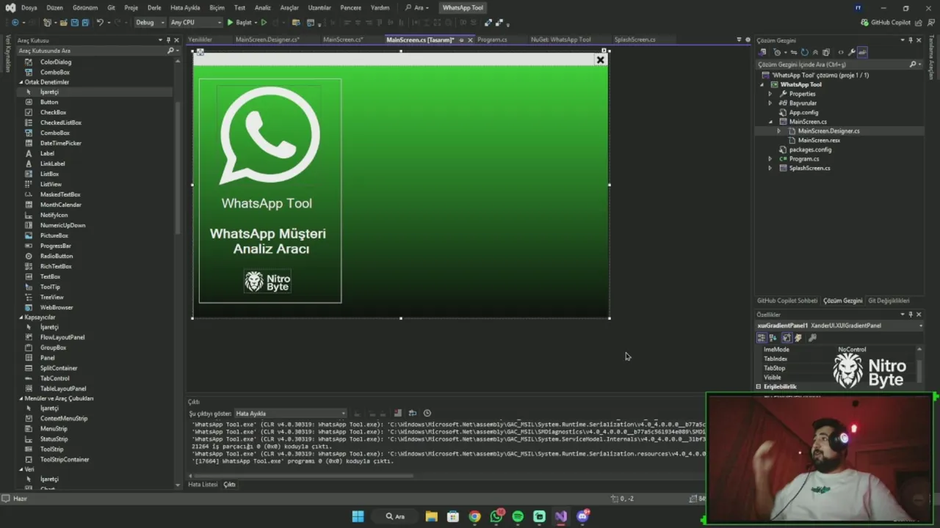The height and width of the screenshot is (528, 940).
Task: Open the Dosya menu
Action: point(29,7)
